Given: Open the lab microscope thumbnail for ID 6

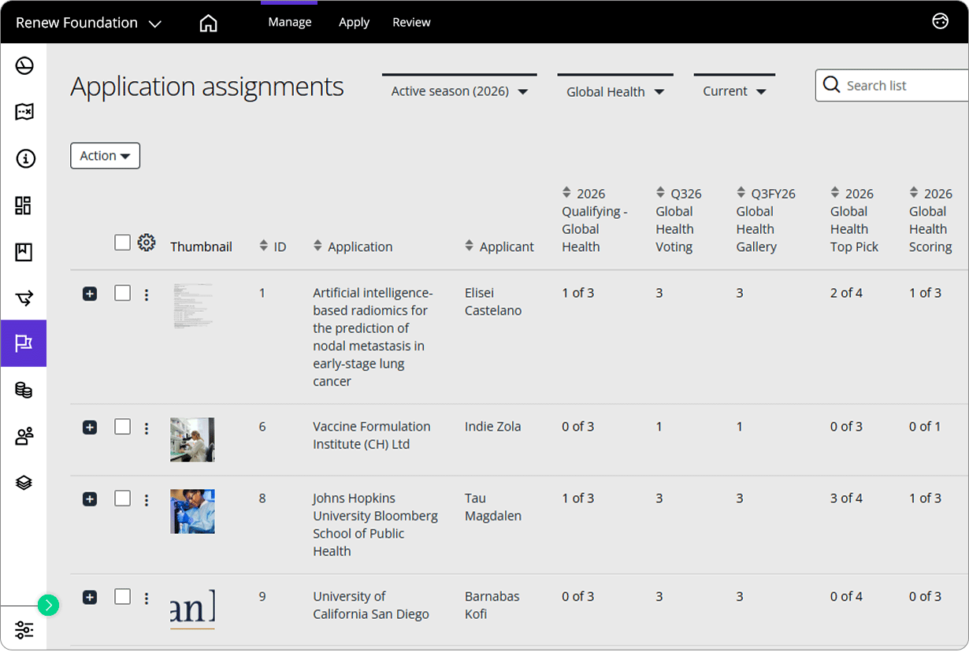Looking at the screenshot, I should [192, 439].
